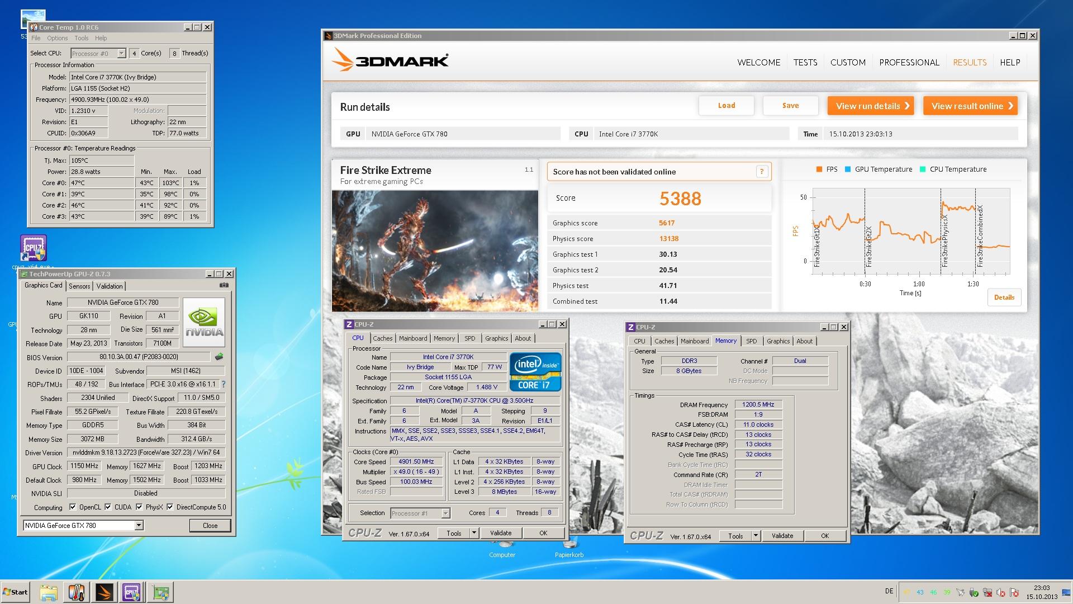Toggle the CUDA checkbox in GPU-Z
1073x604 pixels.
coord(108,507)
